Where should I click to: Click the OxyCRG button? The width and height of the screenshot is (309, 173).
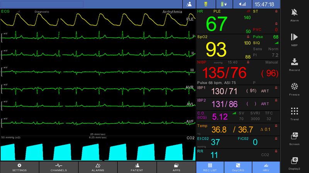(x=238, y=167)
